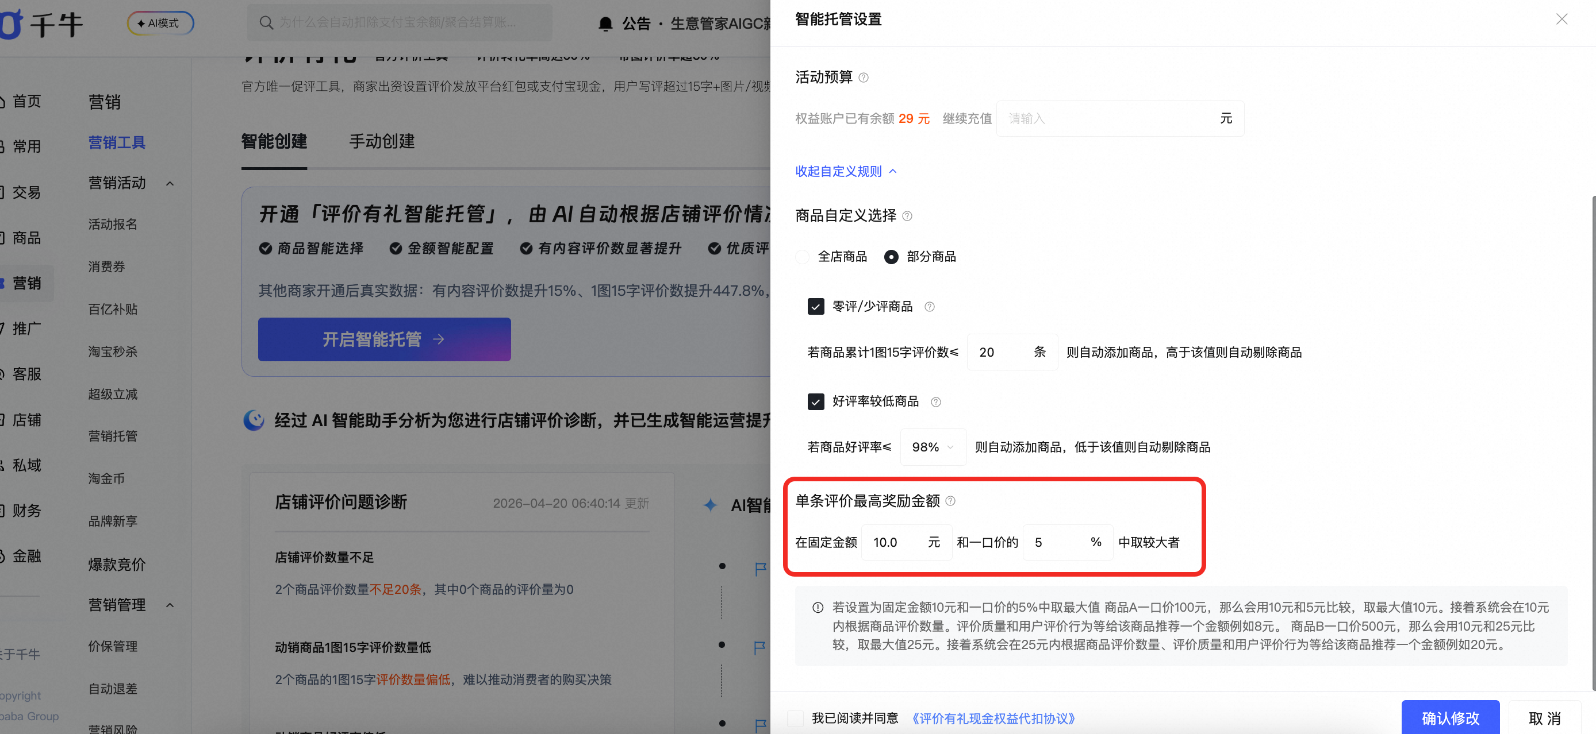Focus the 继续充值 amount input

click(x=1119, y=119)
